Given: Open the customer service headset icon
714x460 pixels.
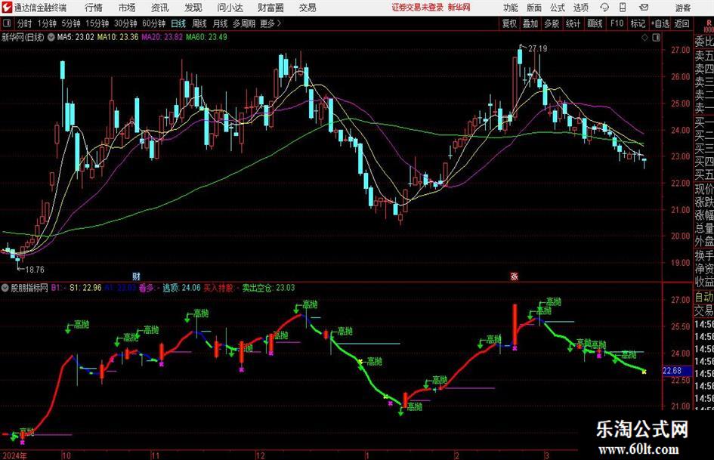Looking at the screenshot, I should coord(604,8).
